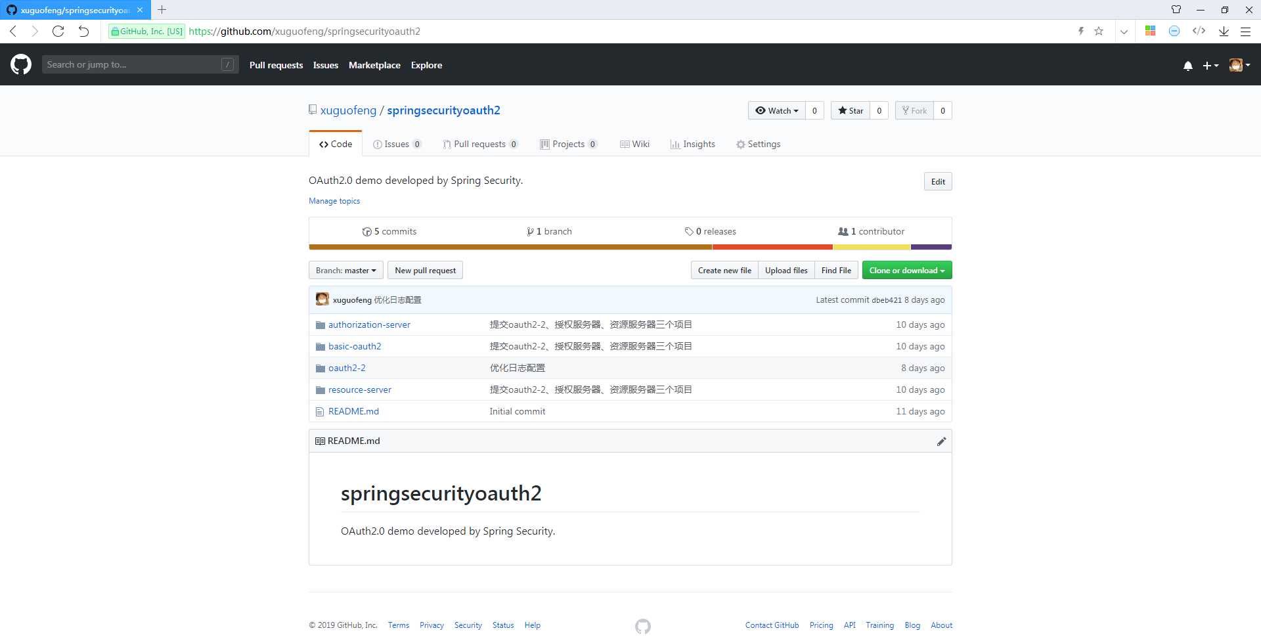Screen dimensions: 1261x643
Task: Open the browser downloads icon
Action: click(1224, 31)
